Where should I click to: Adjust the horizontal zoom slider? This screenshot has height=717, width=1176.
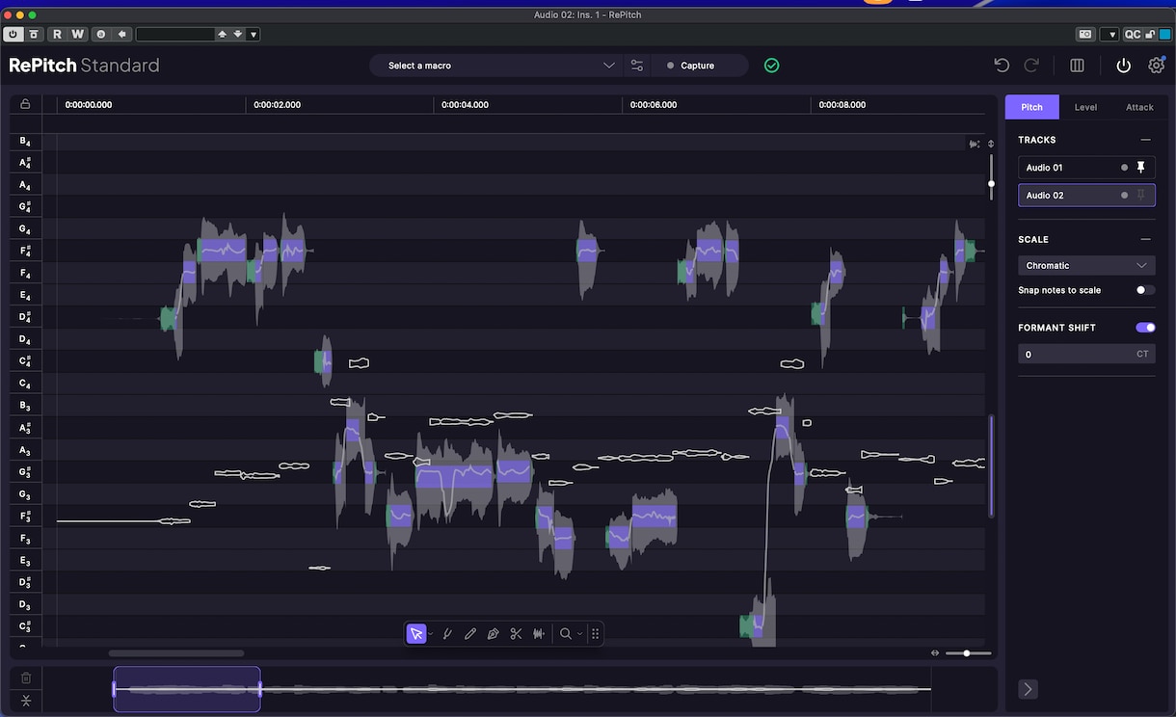(x=968, y=653)
